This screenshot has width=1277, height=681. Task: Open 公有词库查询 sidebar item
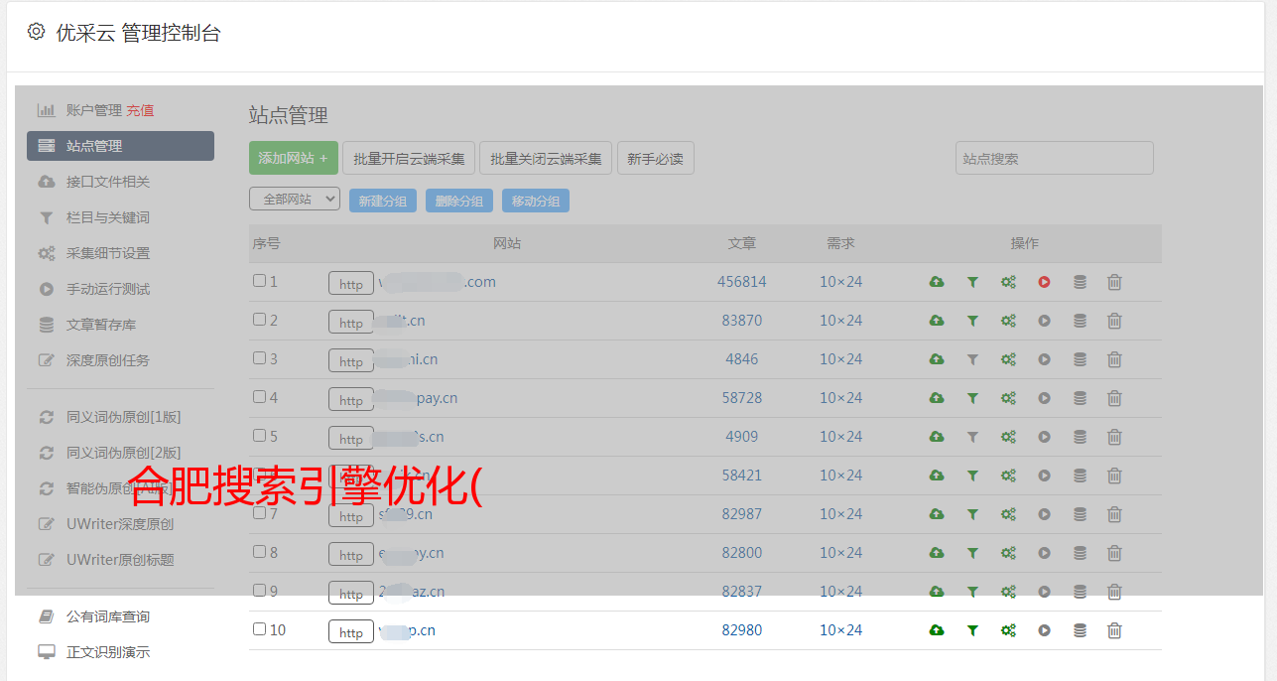[108, 616]
